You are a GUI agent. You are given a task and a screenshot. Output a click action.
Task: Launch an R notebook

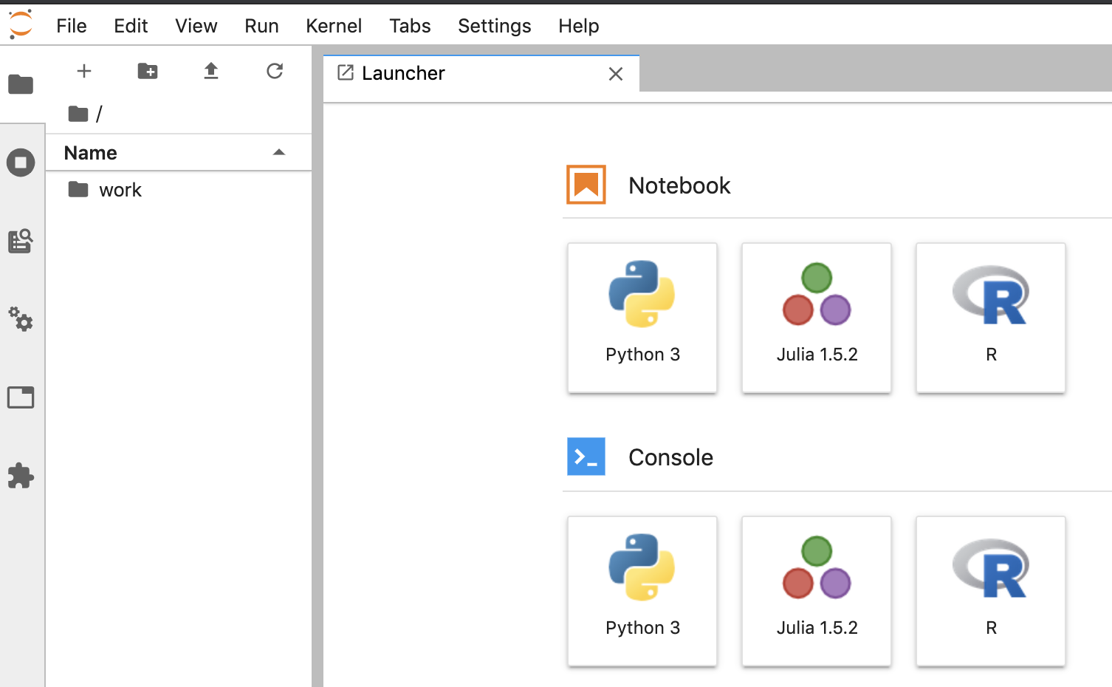(991, 318)
